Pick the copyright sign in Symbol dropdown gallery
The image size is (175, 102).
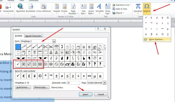click(x=168, y=18)
